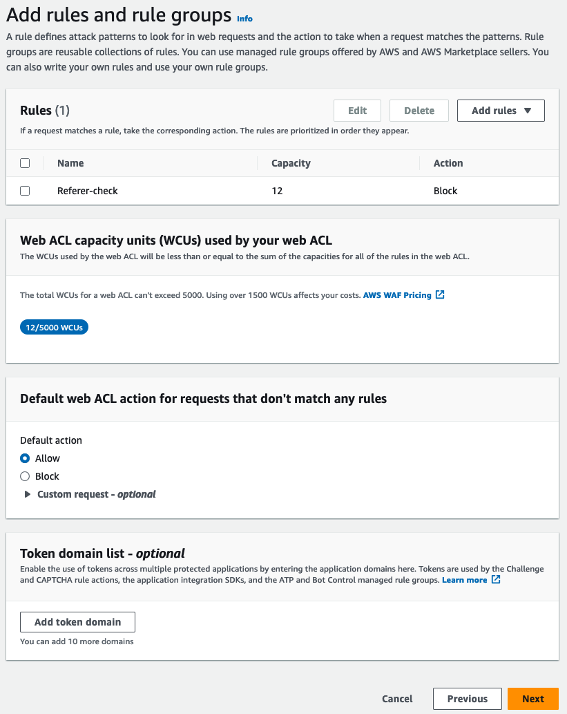The height and width of the screenshot is (714, 567).
Task: Click the Name column header
Action: click(x=70, y=162)
